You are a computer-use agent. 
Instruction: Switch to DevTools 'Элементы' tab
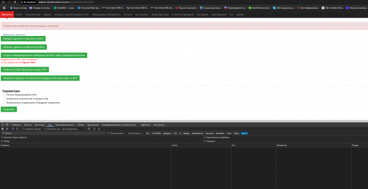coord(16,125)
